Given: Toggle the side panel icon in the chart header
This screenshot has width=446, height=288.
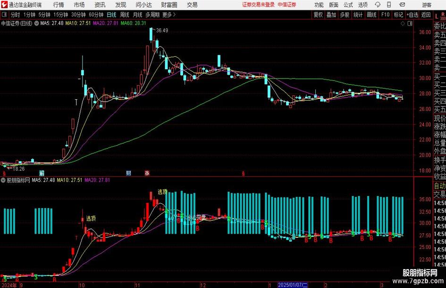Looking at the screenshot, I should click(x=410, y=23).
